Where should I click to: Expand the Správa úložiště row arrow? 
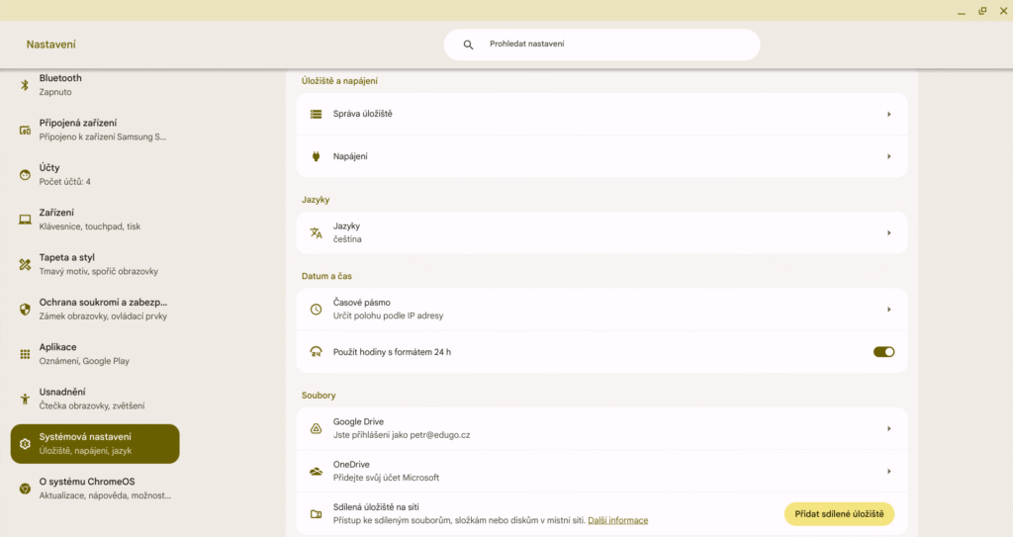point(888,114)
